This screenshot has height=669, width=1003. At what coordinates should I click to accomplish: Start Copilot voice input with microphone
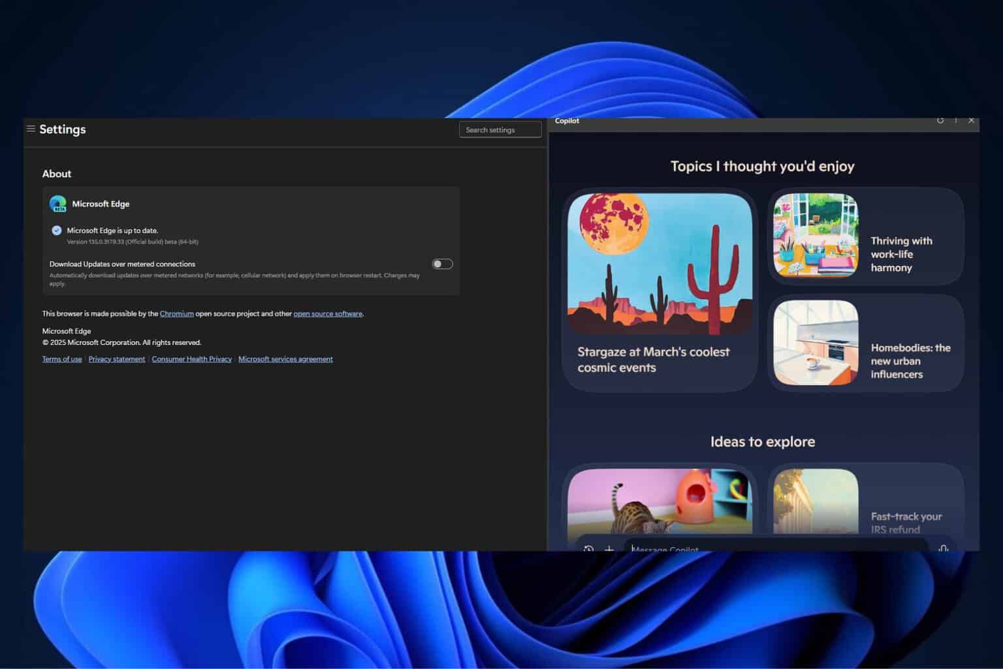(x=944, y=549)
